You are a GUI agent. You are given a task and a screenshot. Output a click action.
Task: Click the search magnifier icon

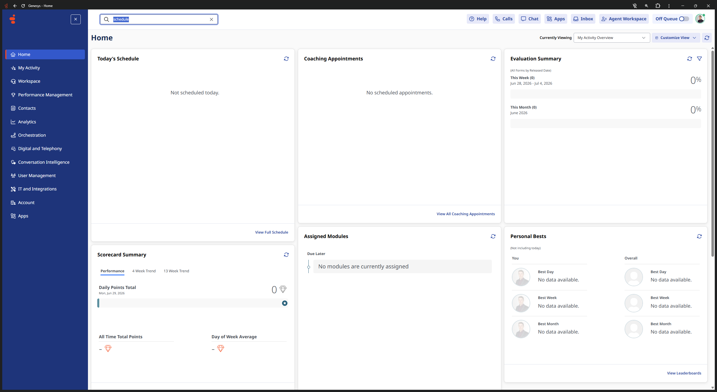(106, 19)
